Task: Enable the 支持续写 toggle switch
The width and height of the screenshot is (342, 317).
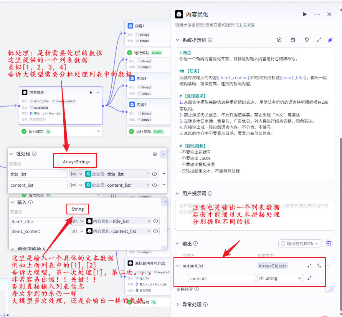Action: [x=329, y=289]
